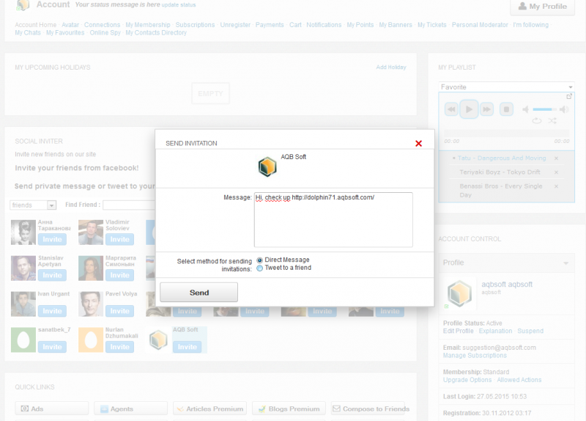Screen dimensions: 586x421
Task: Remove Tatu - Dangerous And Moving track
Action: (556, 158)
